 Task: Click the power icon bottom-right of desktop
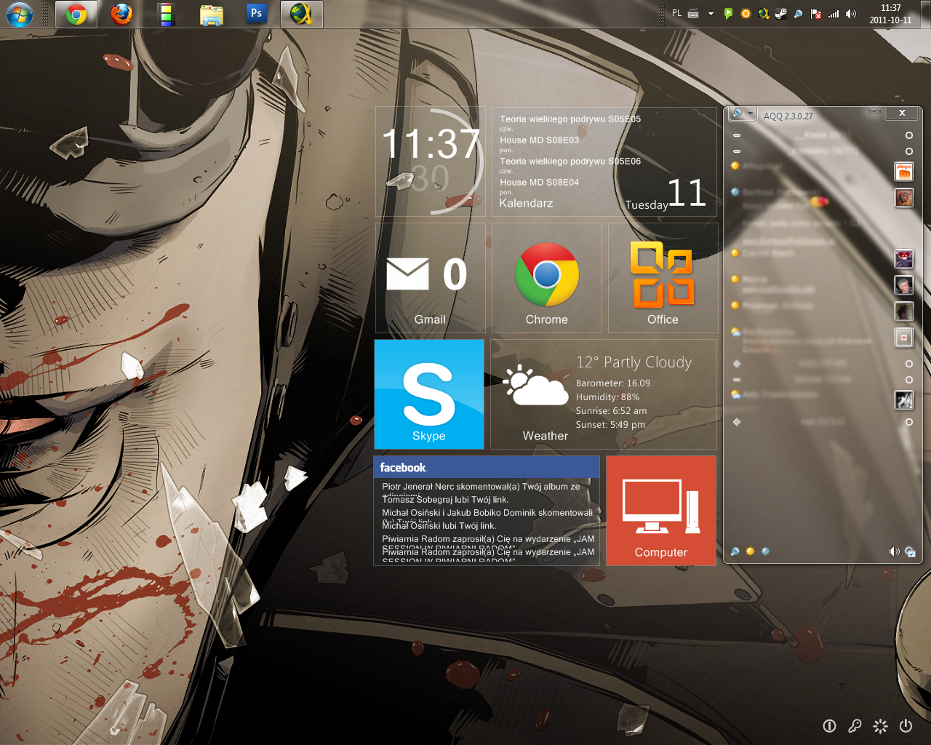(x=906, y=725)
